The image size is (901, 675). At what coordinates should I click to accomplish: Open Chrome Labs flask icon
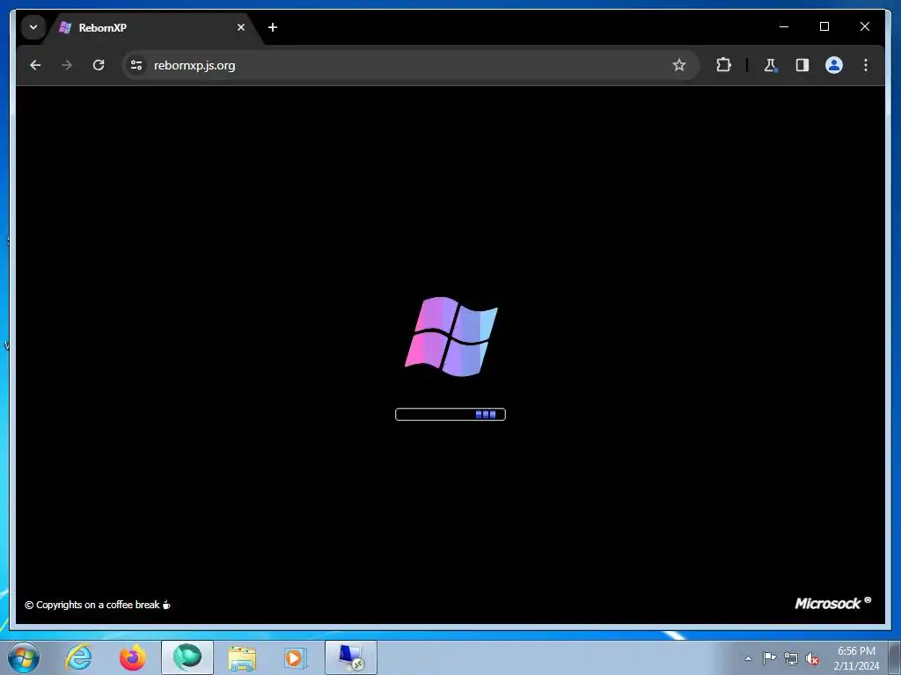pyautogui.click(x=770, y=65)
